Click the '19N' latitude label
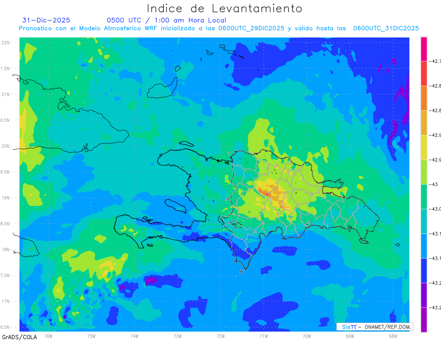 [6, 198]
